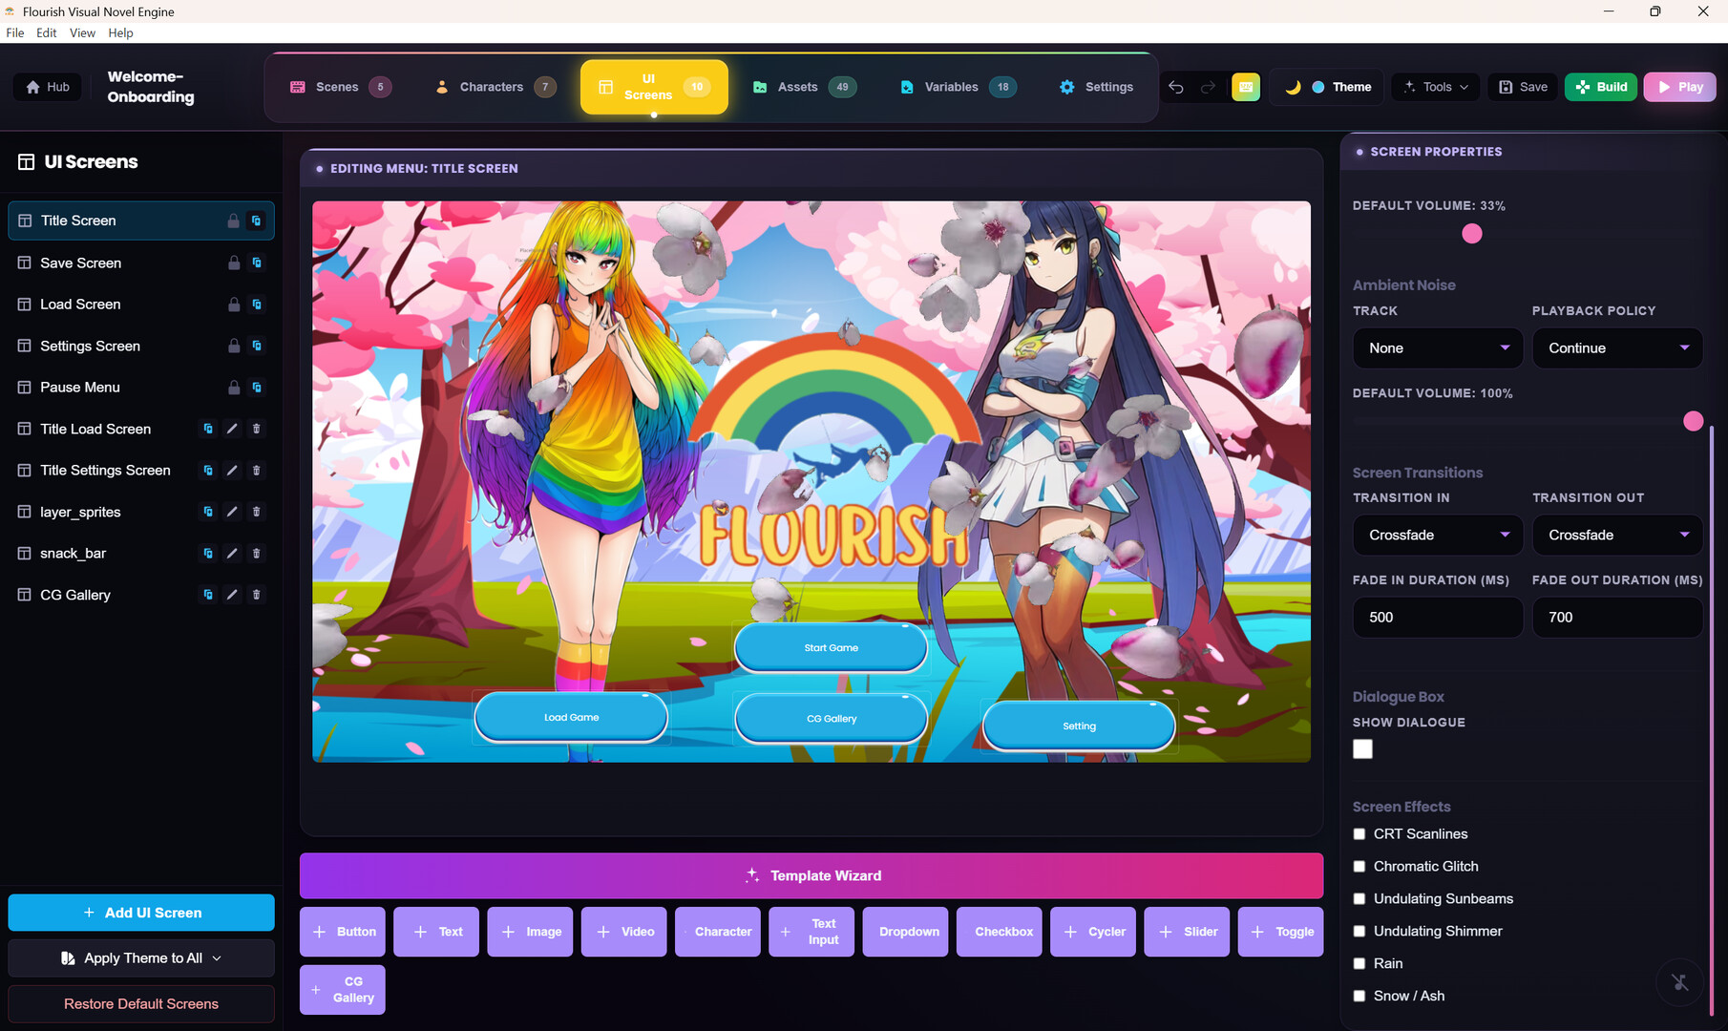This screenshot has height=1031, width=1728.
Task: Click the ambient noise 100% volume slider handle
Action: click(1693, 421)
